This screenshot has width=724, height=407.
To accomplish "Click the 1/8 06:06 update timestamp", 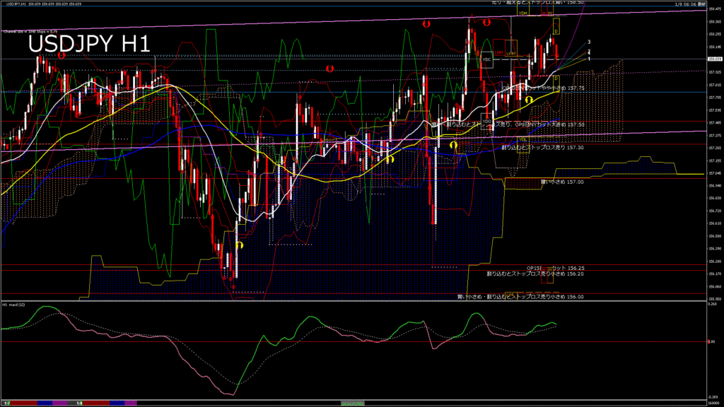I will point(690,4).
